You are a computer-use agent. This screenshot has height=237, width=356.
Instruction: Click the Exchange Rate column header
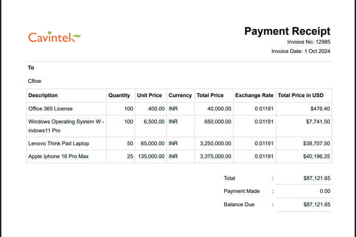[x=254, y=95]
